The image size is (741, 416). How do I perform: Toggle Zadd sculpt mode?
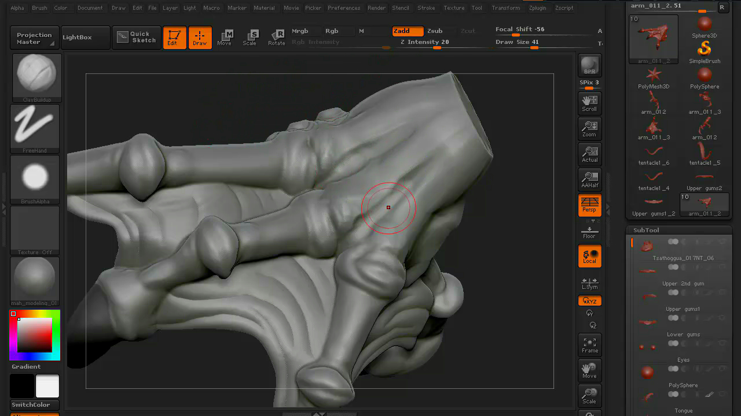[408, 31]
